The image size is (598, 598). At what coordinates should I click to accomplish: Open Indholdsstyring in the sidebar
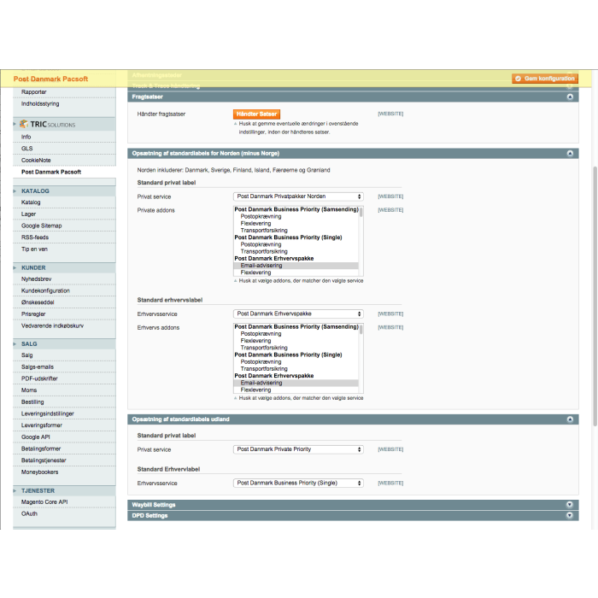40,103
